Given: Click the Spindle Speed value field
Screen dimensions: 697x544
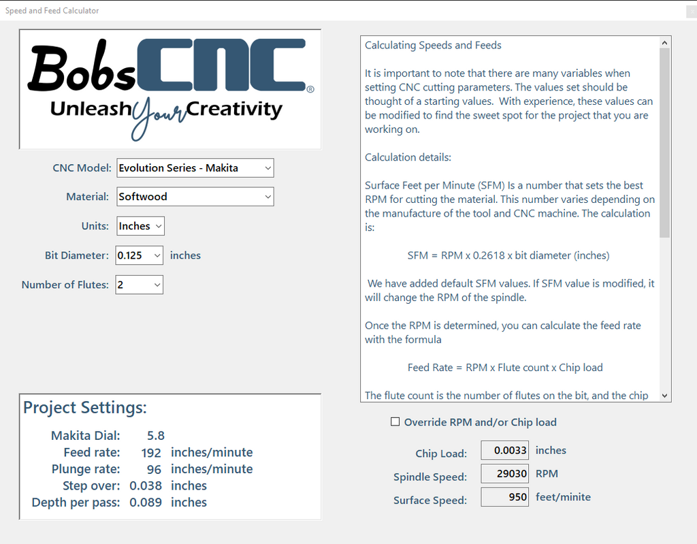Looking at the screenshot, I should (504, 474).
